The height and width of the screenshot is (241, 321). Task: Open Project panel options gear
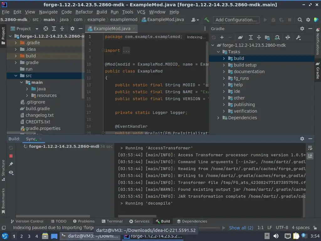pos(72,29)
